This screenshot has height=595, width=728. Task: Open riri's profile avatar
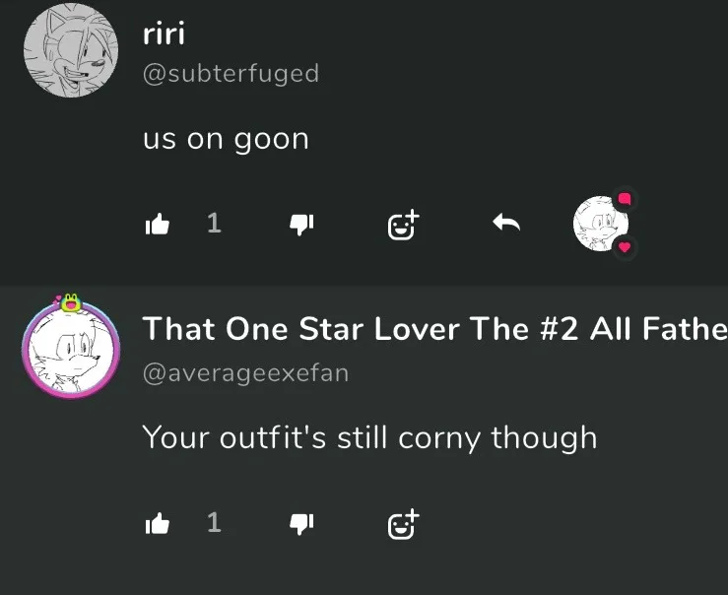(71, 50)
